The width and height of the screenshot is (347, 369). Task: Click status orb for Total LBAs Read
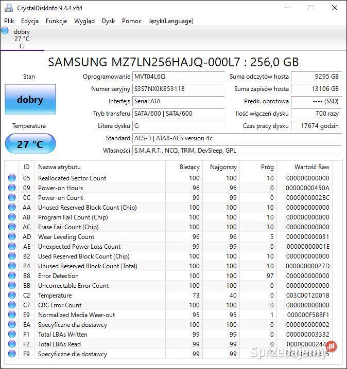pos(12,344)
